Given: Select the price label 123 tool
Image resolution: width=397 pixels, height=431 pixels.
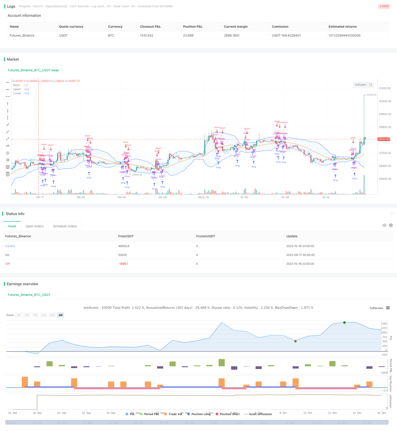Looking at the screenshot, I should (x=8, y=146).
